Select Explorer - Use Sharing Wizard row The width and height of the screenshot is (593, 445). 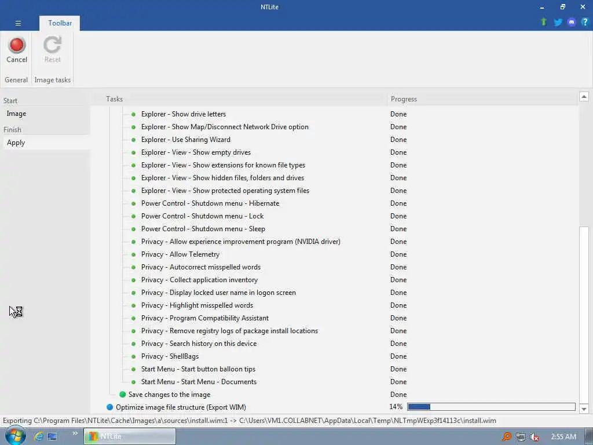pyautogui.click(x=186, y=140)
